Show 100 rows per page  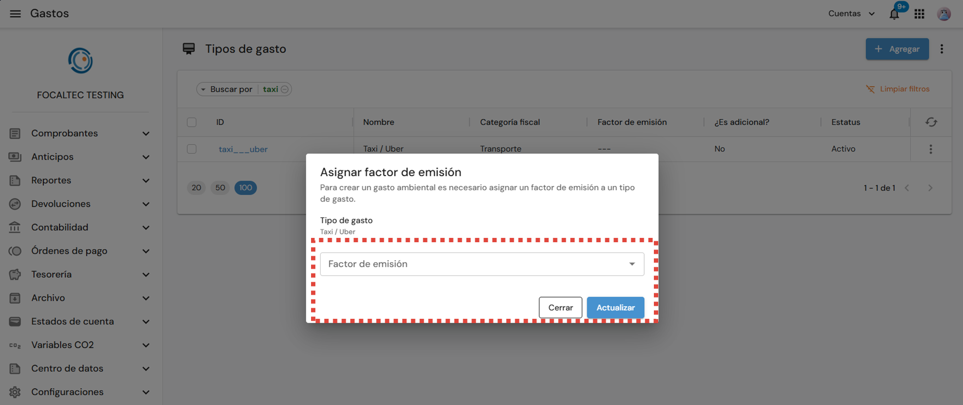point(246,188)
